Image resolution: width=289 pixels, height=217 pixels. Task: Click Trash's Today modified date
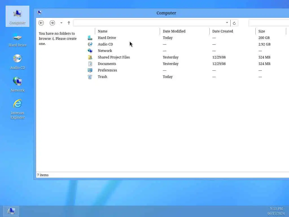click(168, 77)
